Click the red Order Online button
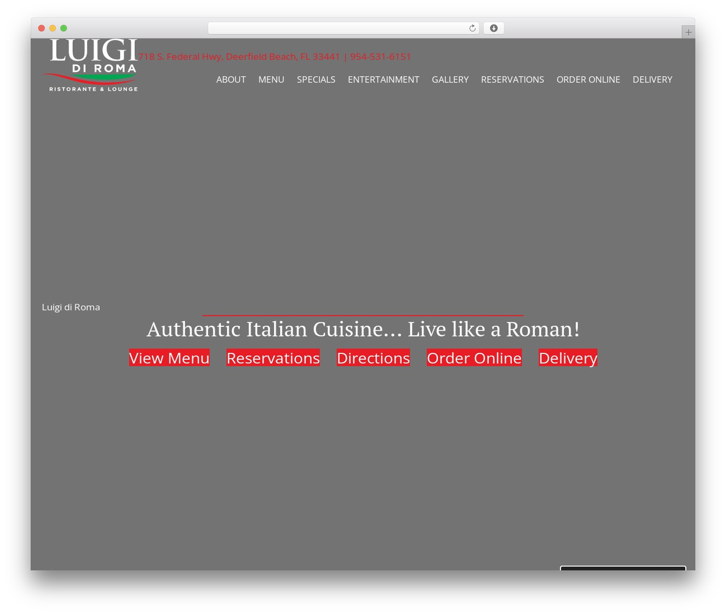Viewport: 726px width, 614px height. tap(474, 358)
